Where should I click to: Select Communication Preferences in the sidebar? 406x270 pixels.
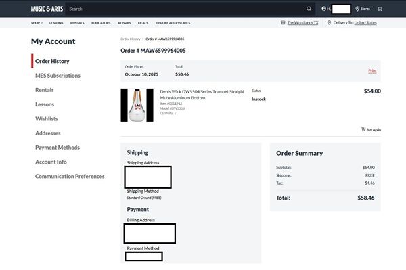(x=70, y=177)
